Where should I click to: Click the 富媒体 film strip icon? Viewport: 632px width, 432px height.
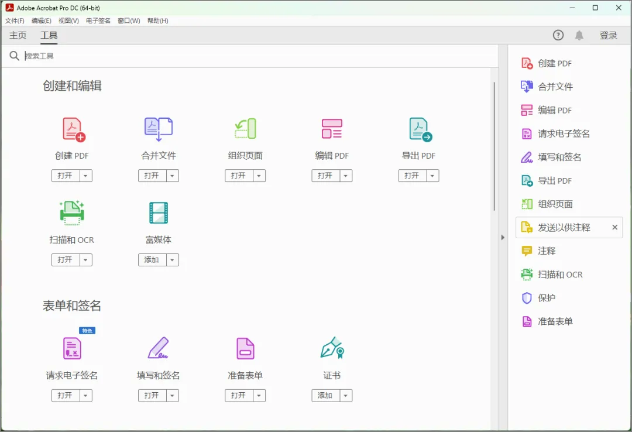coord(159,213)
